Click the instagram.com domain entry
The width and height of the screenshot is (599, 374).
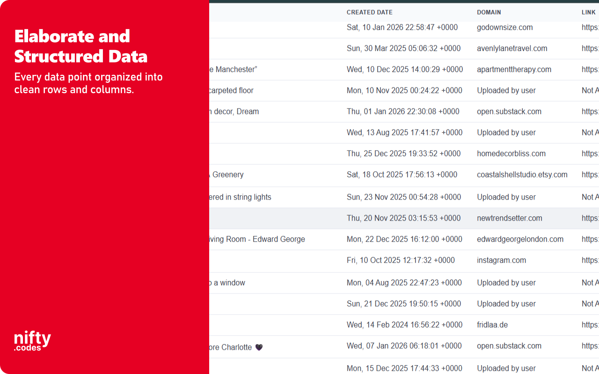502,260
